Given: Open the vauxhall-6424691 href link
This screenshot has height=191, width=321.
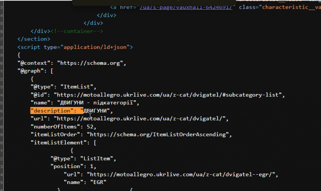Looking at the screenshot, I should pyautogui.click(x=186, y=8).
